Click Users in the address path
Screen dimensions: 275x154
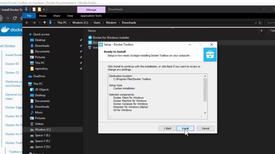pos(97,23)
